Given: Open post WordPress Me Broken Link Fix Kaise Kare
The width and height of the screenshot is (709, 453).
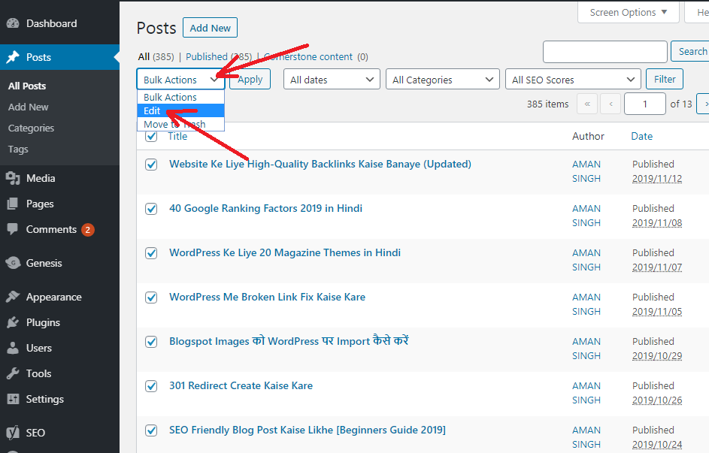Looking at the screenshot, I should tap(267, 297).
